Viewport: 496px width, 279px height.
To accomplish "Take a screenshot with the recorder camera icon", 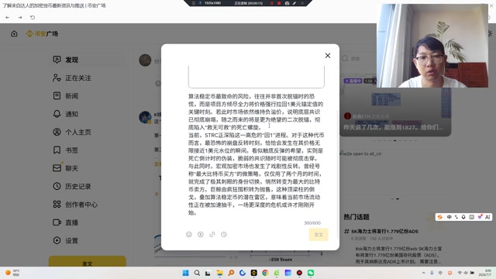I will [x=287, y=3].
